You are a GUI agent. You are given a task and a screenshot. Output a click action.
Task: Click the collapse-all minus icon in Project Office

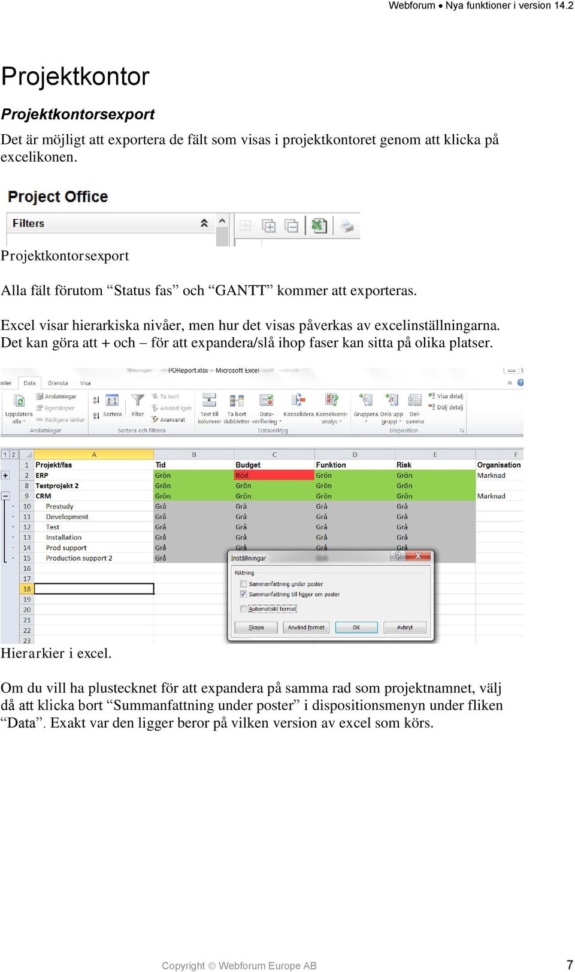(291, 226)
